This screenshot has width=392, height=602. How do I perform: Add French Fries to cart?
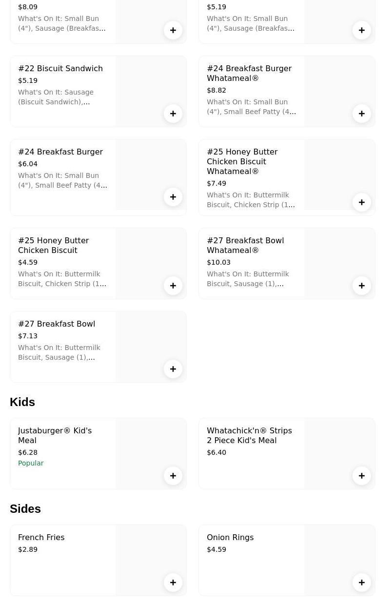click(173, 583)
